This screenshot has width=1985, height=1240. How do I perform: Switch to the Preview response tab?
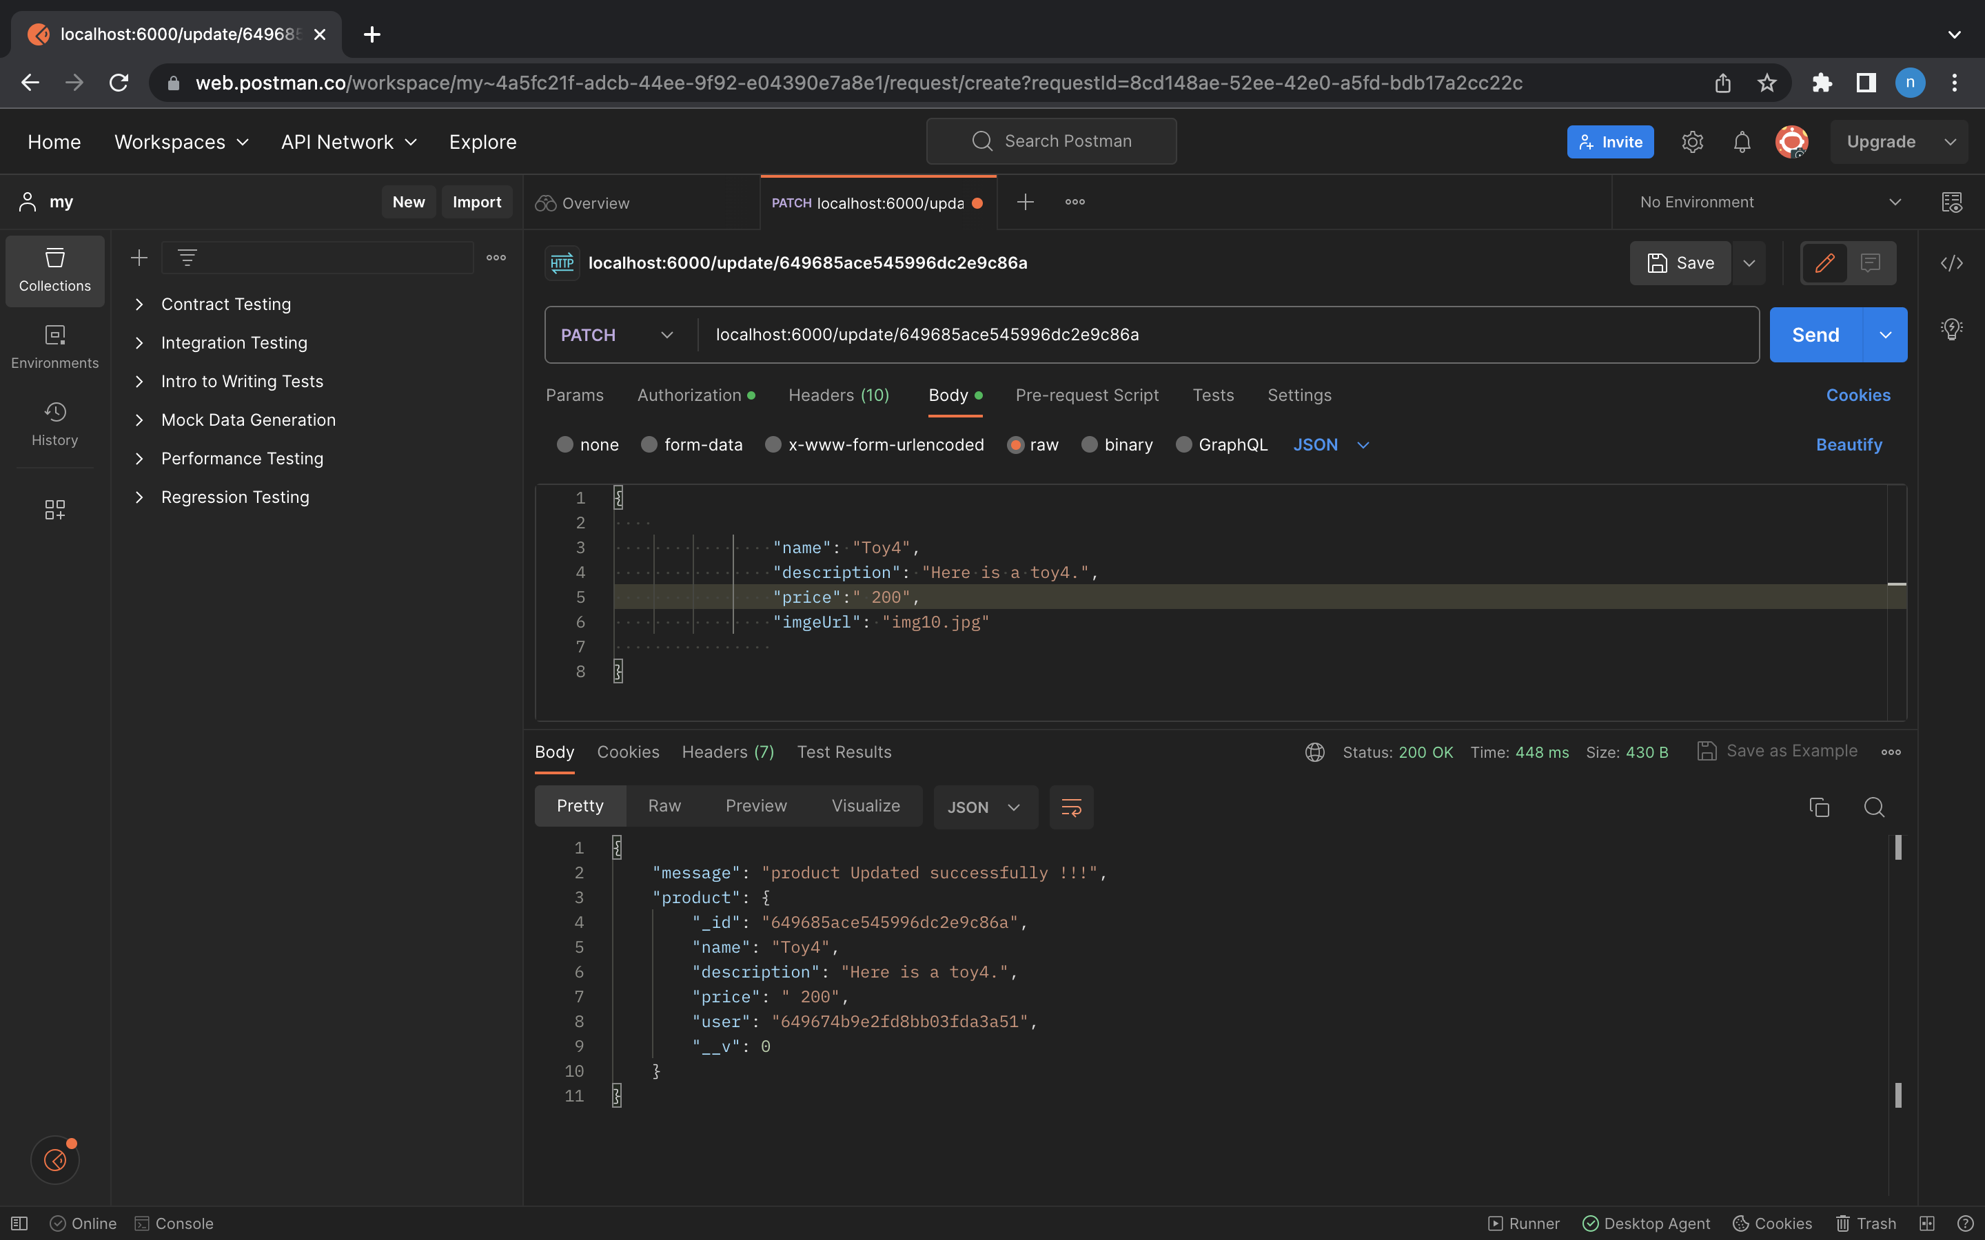(x=755, y=805)
